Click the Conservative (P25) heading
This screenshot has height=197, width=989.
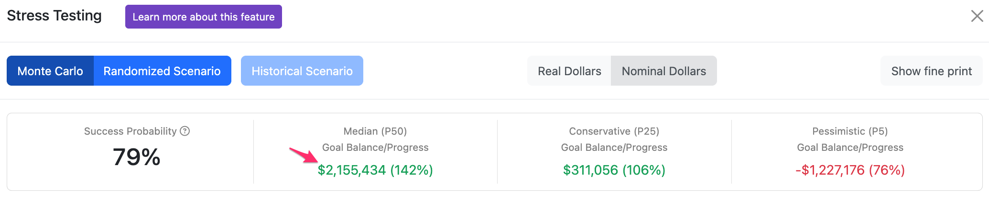coord(614,131)
